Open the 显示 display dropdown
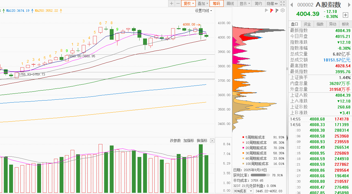This screenshot has height=194, width=352. click(245, 3)
